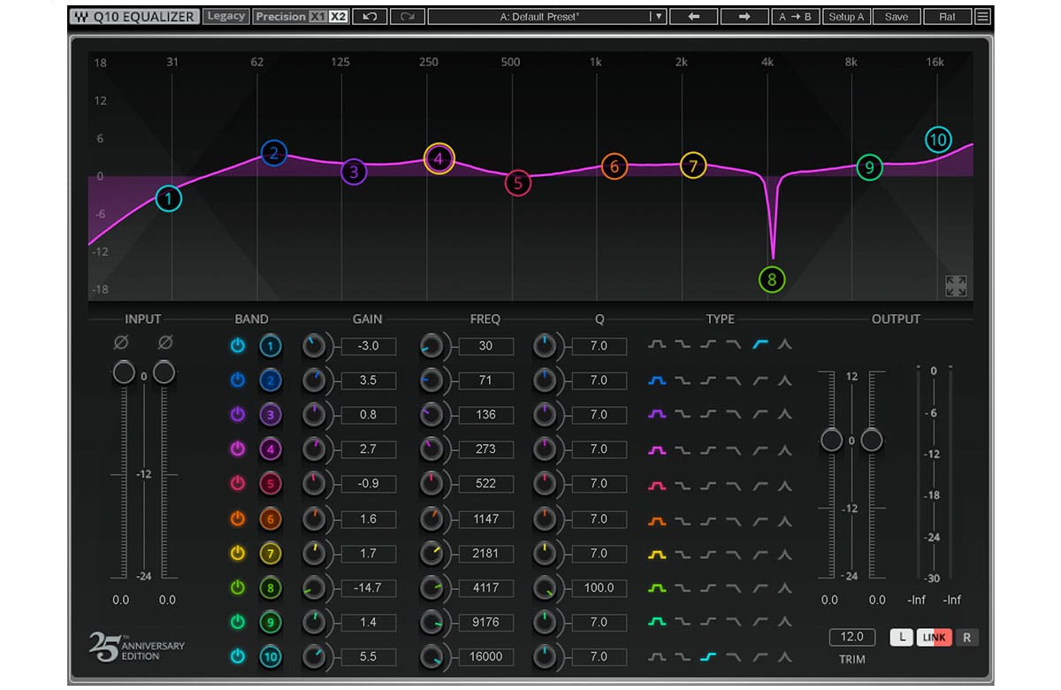Click the Setup A button
1061x690 pixels.
click(x=846, y=16)
